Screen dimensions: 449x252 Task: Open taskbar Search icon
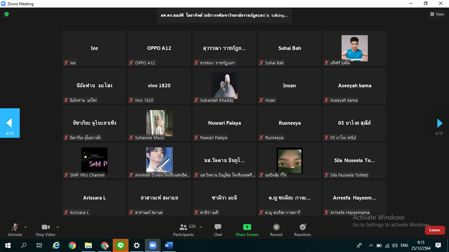point(24,245)
